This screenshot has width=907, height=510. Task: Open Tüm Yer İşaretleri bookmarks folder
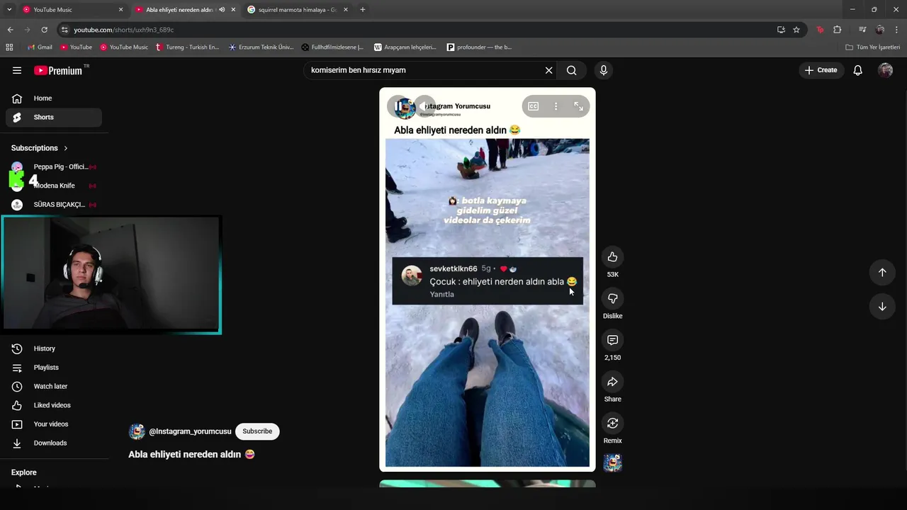coord(872,47)
